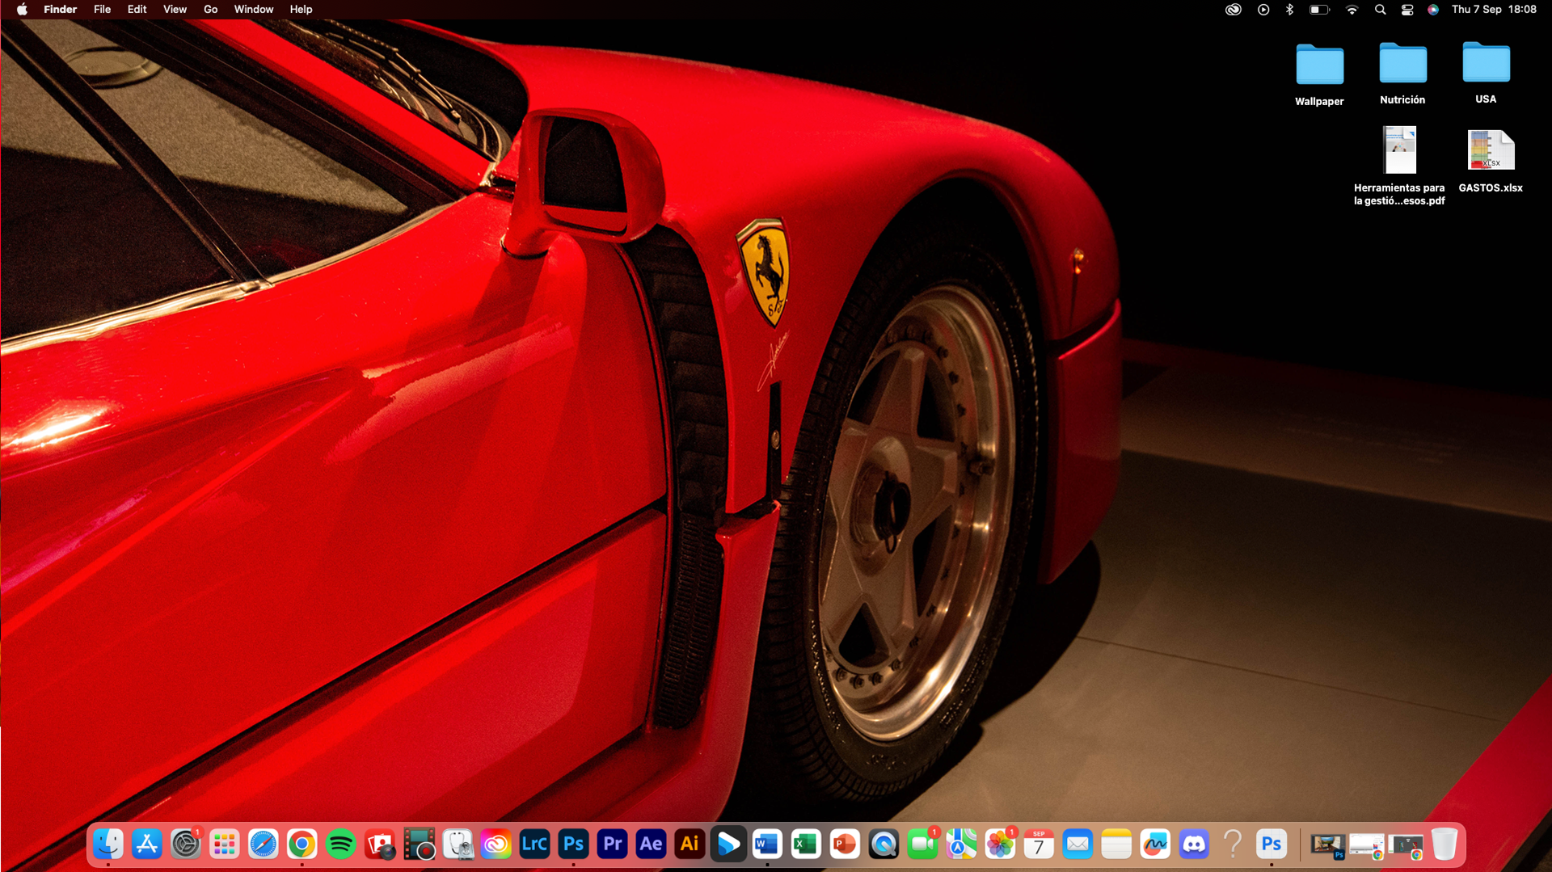Select the Wallpaper folder on desktop

tap(1319, 74)
